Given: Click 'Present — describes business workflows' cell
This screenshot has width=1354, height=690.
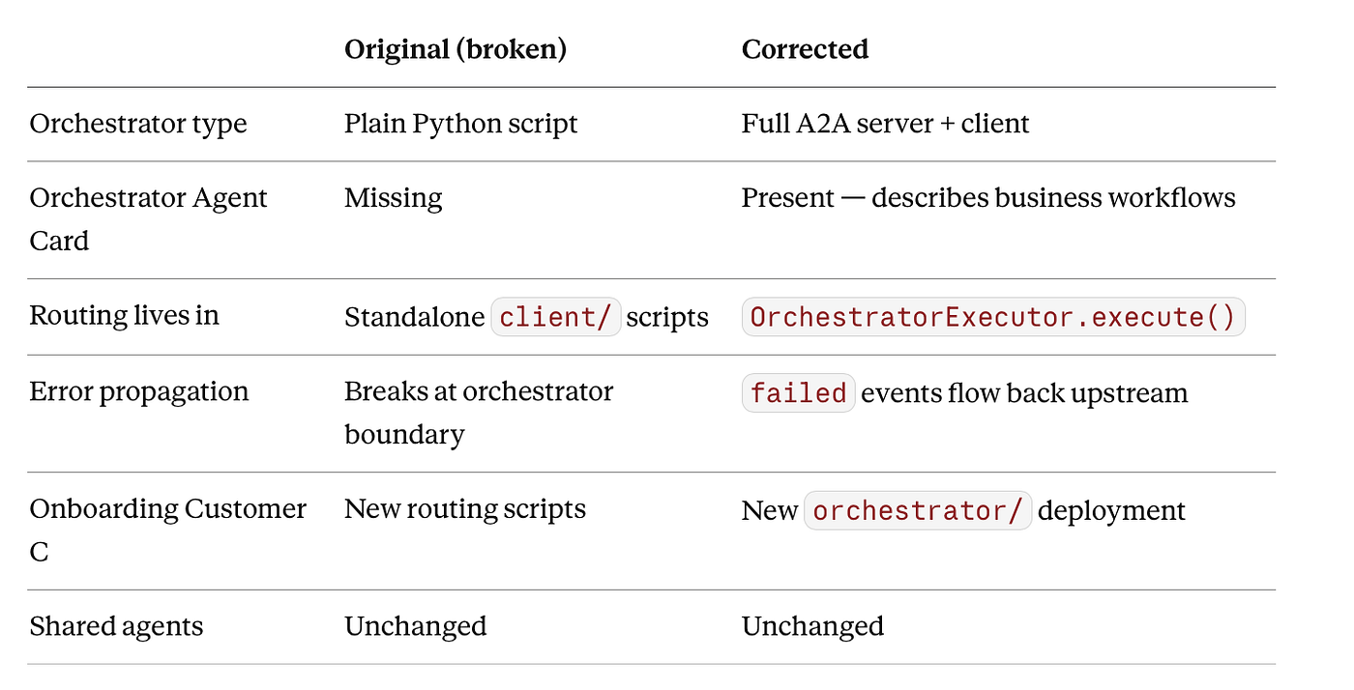Looking at the screenshot, I should pos(988,198).
